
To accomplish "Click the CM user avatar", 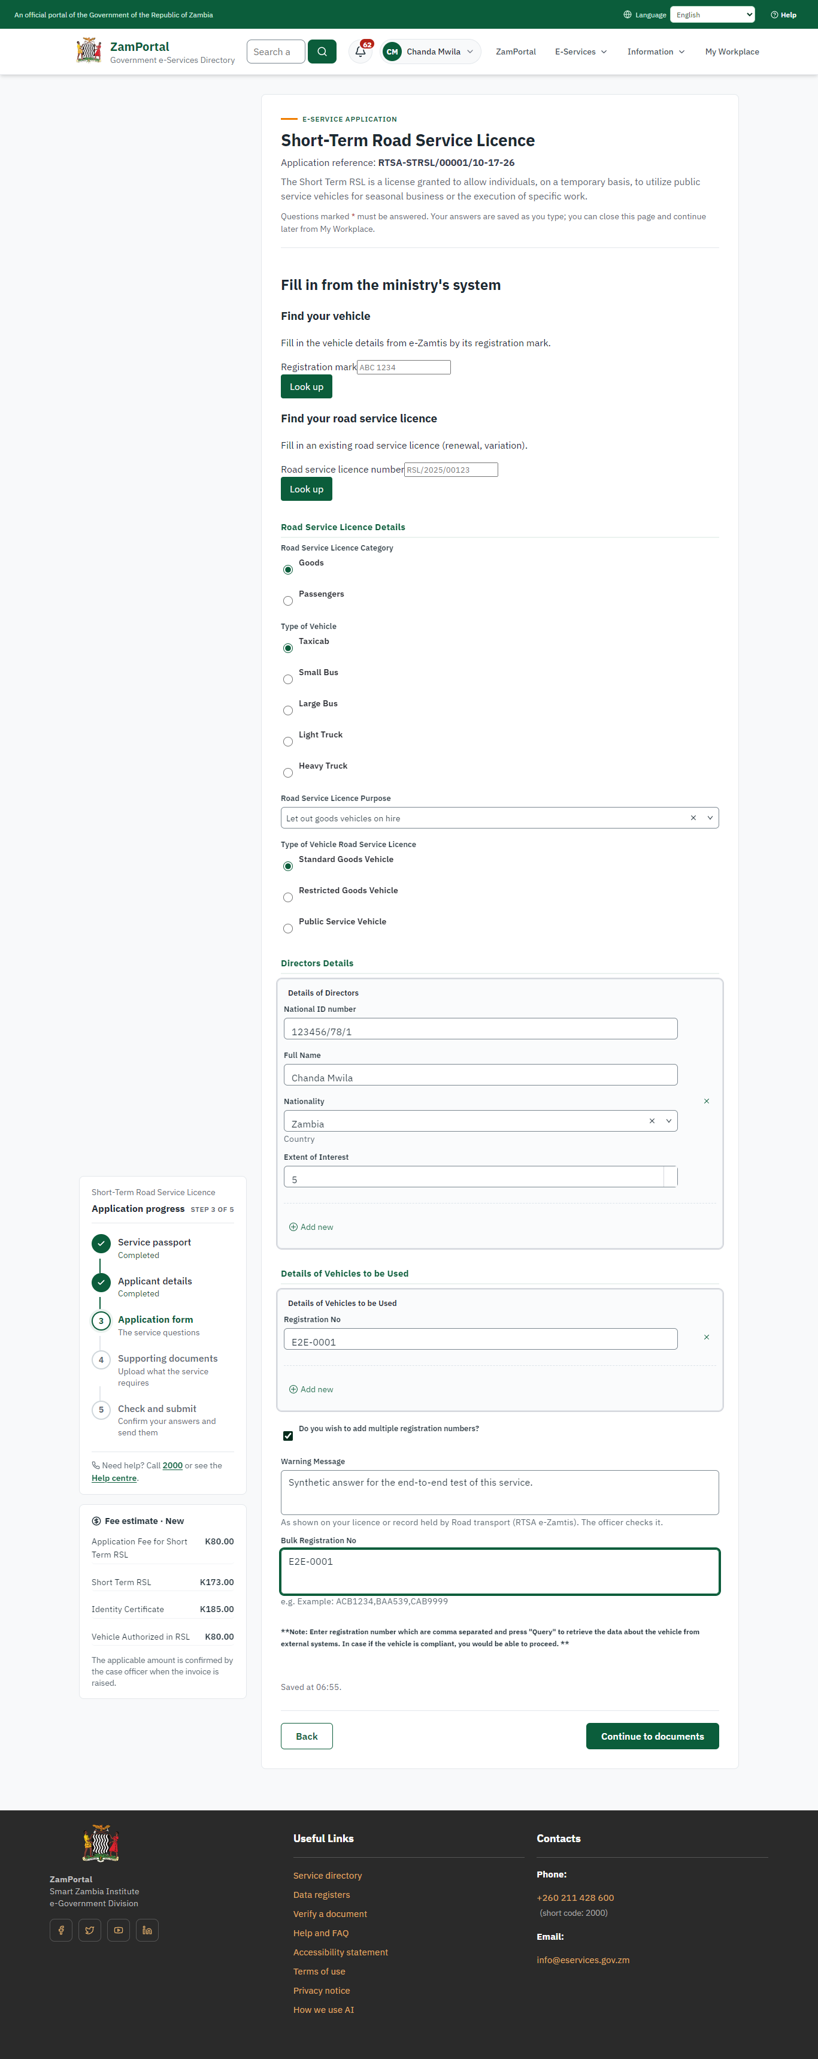I will [x=392, y=51].
